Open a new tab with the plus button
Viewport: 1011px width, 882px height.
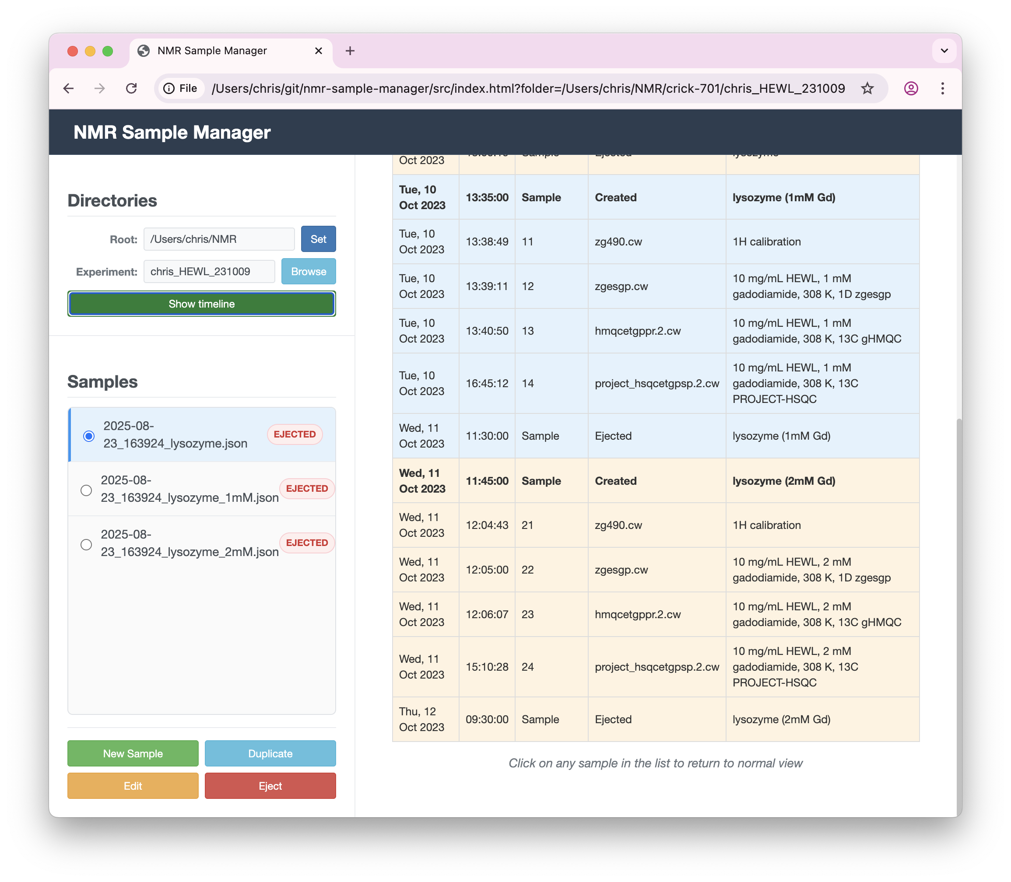pyautogui.click(x=350, y=51)
